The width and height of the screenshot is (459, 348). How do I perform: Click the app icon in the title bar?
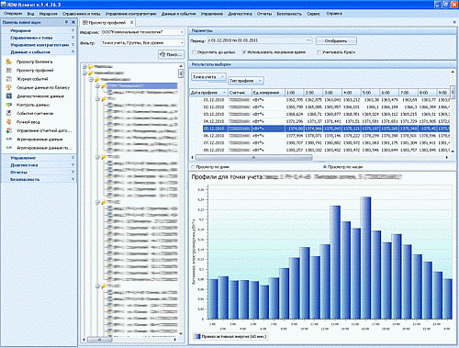(4, 5)
